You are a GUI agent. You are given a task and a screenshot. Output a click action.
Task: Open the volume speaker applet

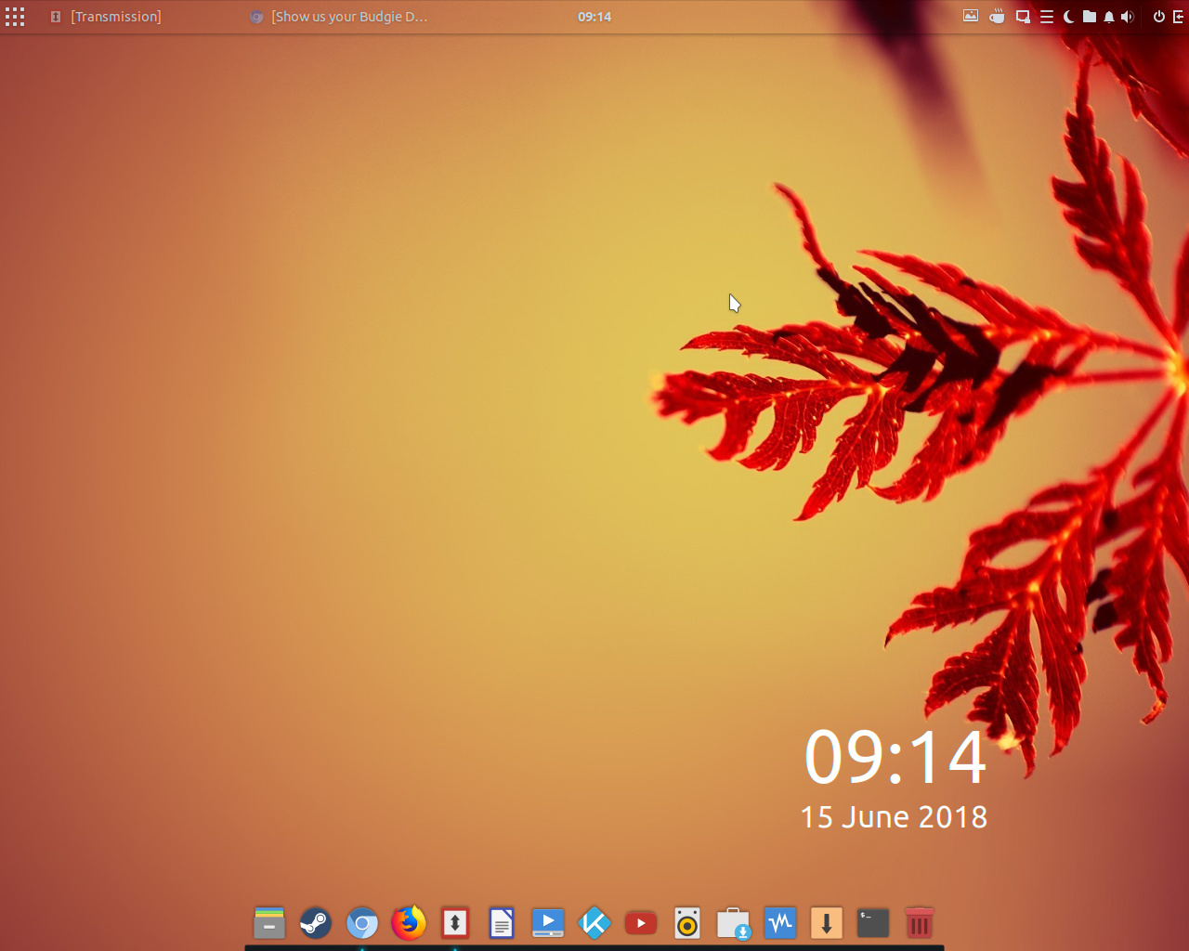point(1128,17)
